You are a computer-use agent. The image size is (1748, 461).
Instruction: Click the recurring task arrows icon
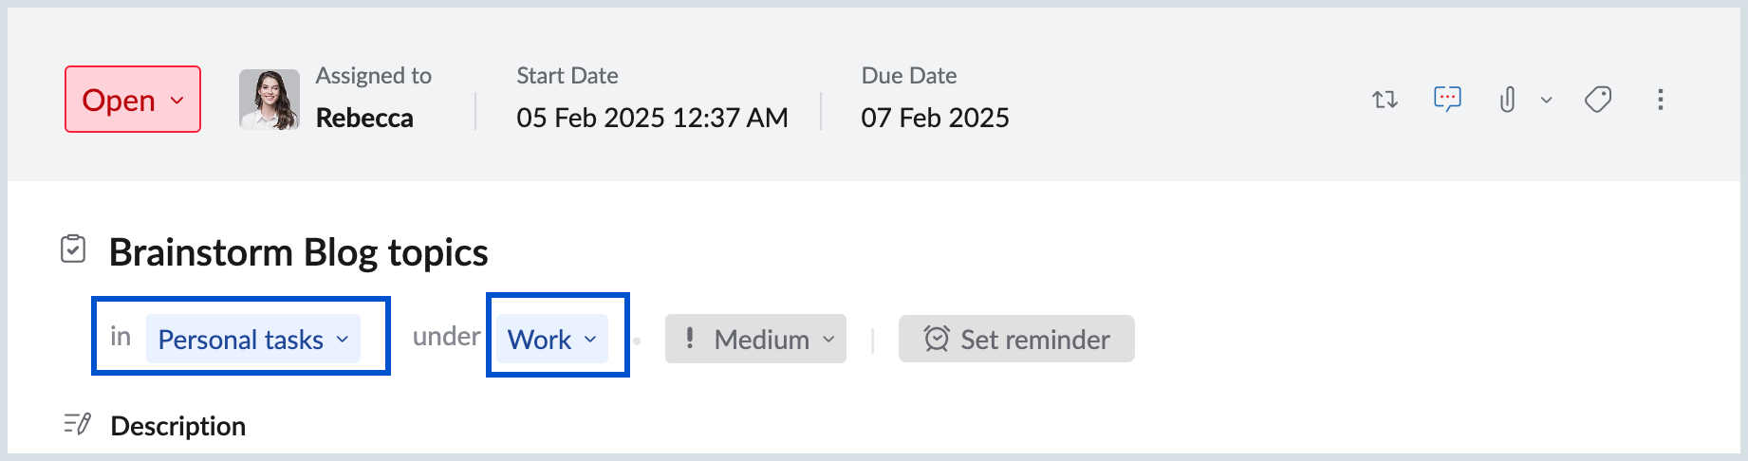[1385, 100]
